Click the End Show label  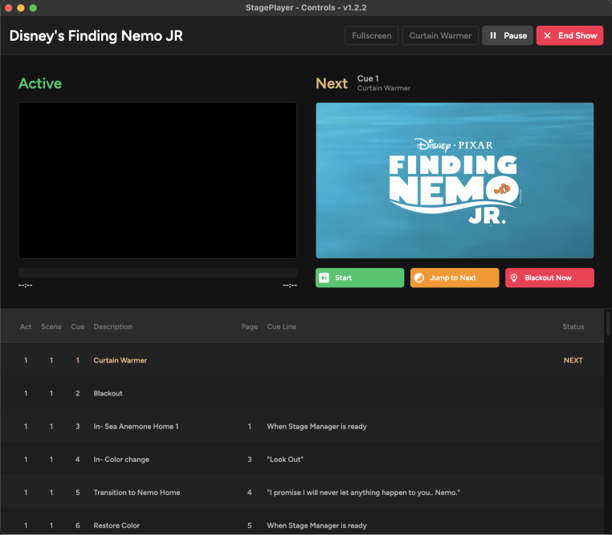click(x=577, y=35)
